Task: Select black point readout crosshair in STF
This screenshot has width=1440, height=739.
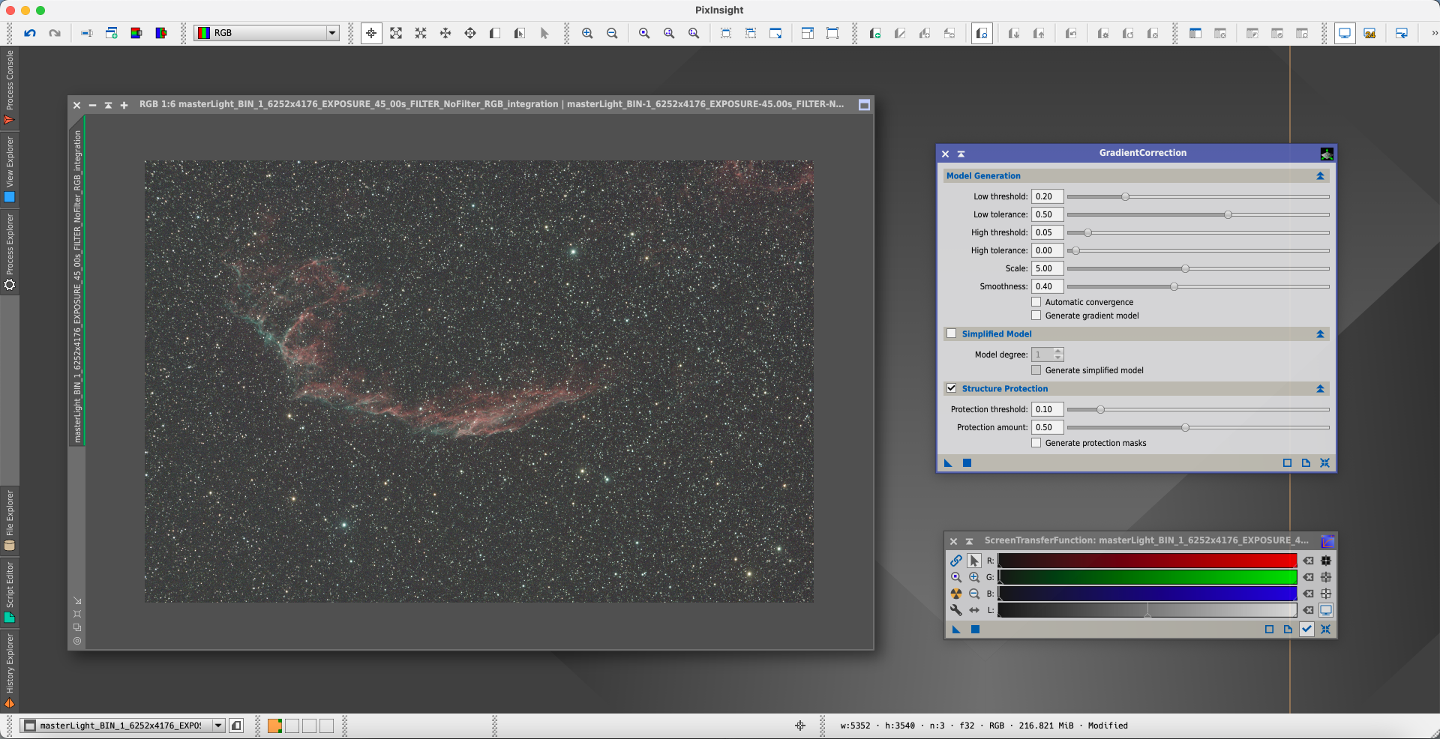Action: point(1326,561)
